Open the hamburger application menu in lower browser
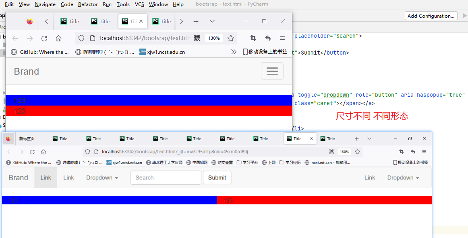 424,152
